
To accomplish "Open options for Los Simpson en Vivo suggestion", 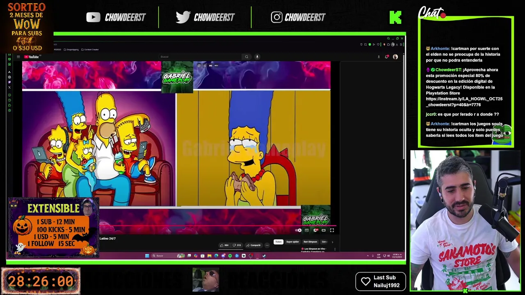I will (x=335, y=249).
